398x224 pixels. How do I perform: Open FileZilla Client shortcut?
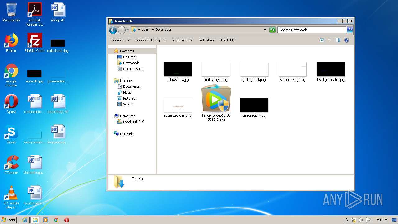[x=35, y=43]
